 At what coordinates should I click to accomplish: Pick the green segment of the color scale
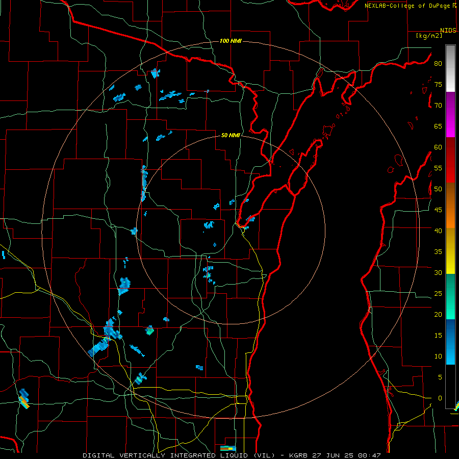[x=450, y=296]
